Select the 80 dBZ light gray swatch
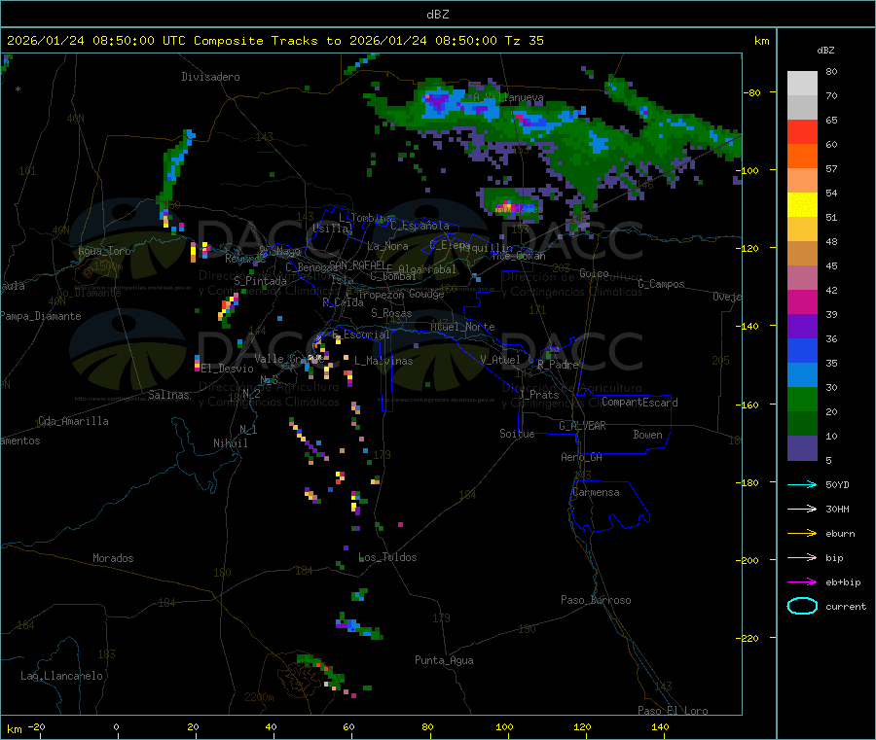The height and width of the screenshot is (740, 876). pyautogui.click(x=802, y=84)
